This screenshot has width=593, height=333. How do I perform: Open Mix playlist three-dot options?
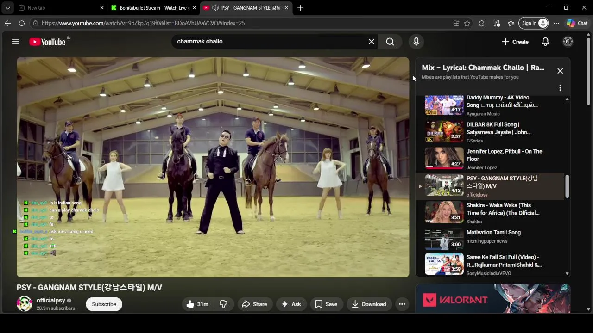point(560,88)
